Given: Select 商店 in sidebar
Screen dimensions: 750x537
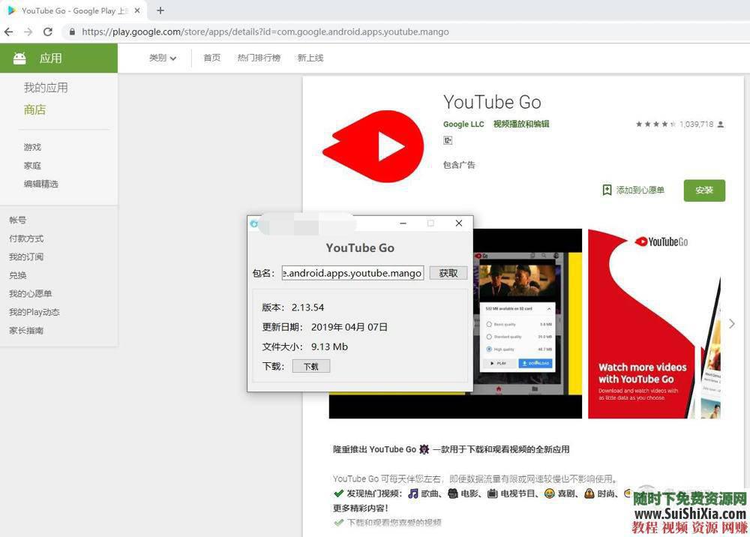Looking at the screenshot, I should point(35,109).
